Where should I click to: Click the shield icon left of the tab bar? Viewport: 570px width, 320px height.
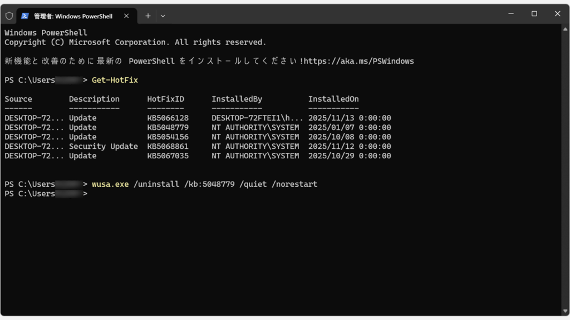point(9,16)
